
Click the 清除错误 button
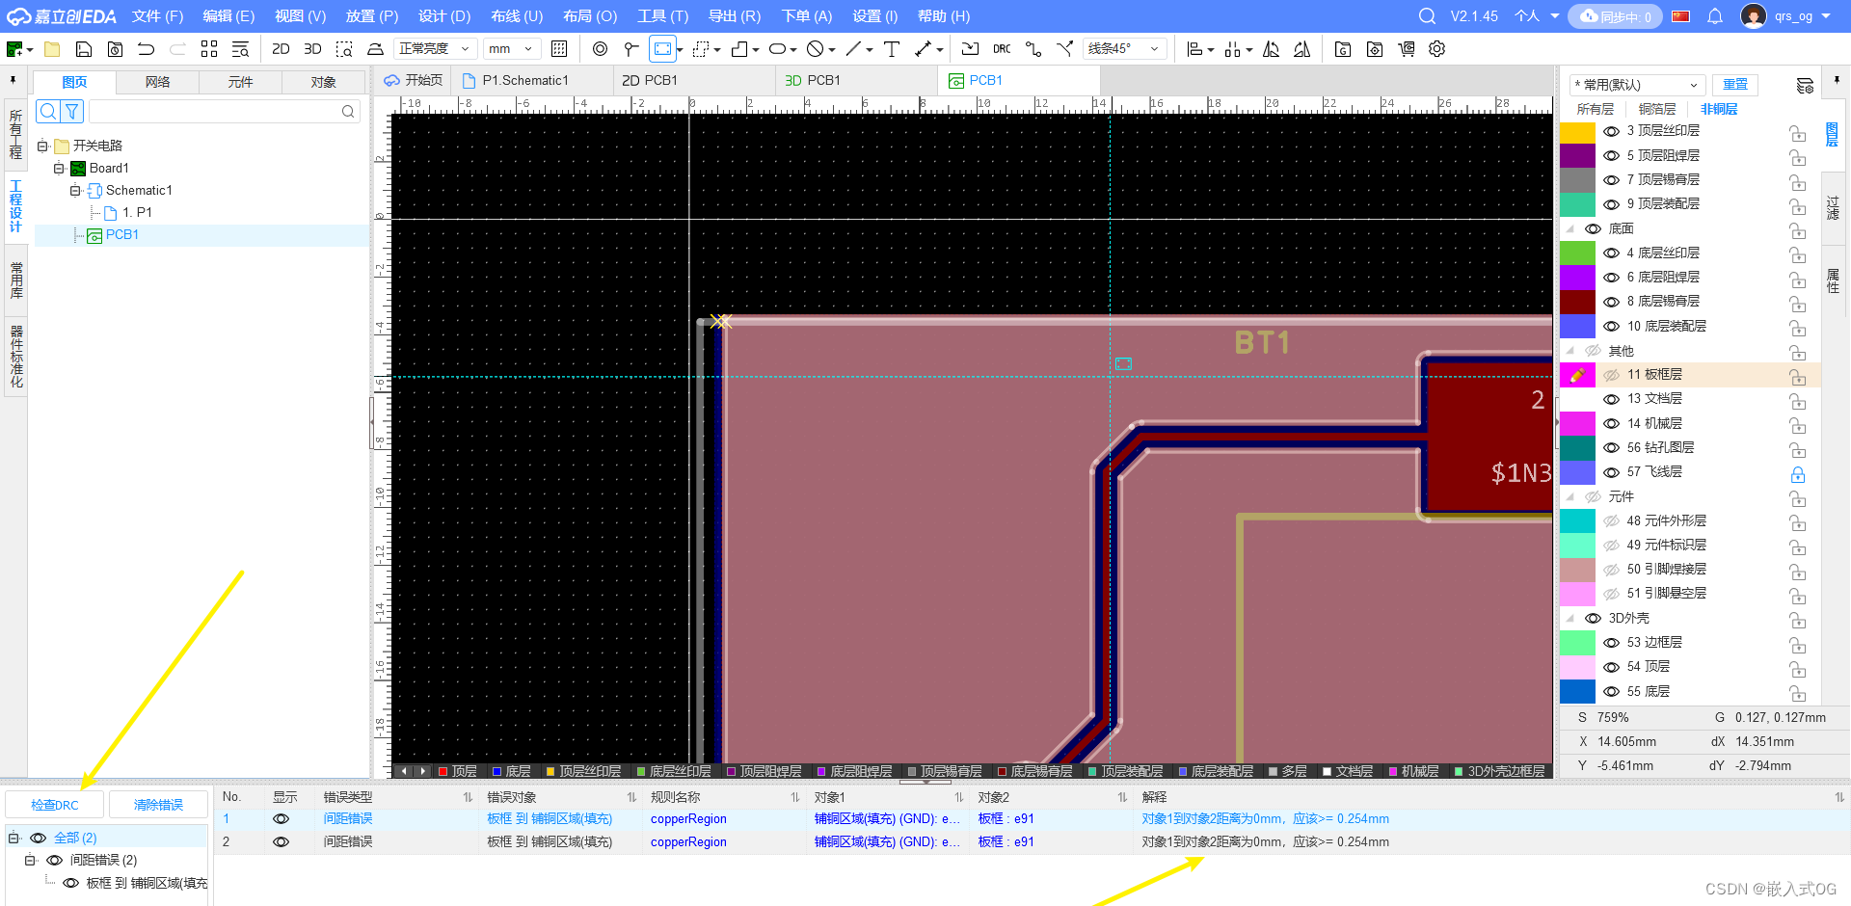point(158,805)
